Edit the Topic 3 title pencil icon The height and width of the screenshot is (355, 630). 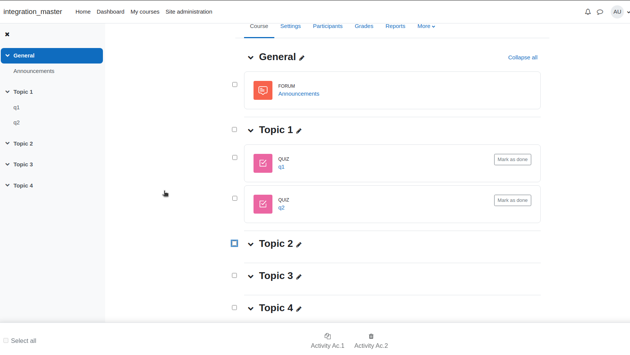point(299,277)
